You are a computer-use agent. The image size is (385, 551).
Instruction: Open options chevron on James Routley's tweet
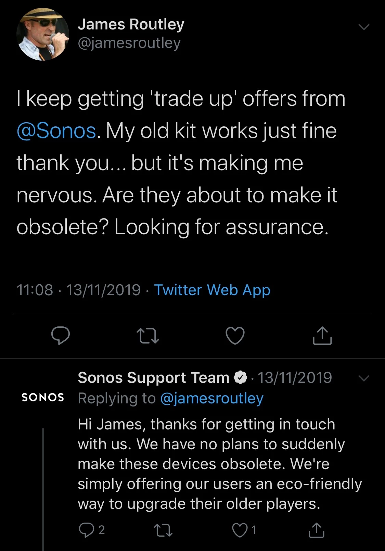coord(363,27)
